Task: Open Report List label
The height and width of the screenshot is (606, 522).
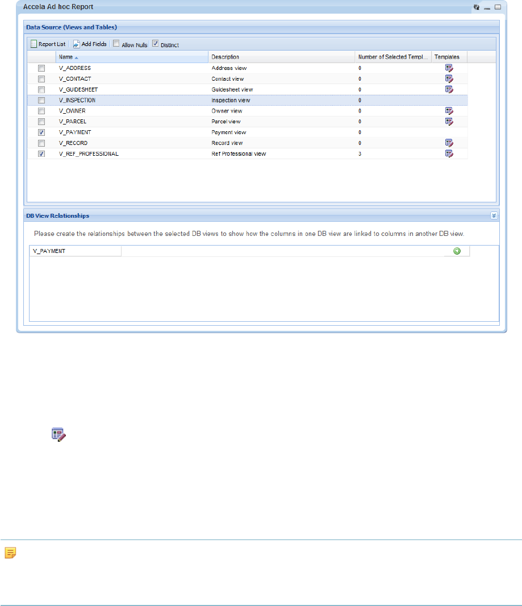Action: [x=52, y=44]
